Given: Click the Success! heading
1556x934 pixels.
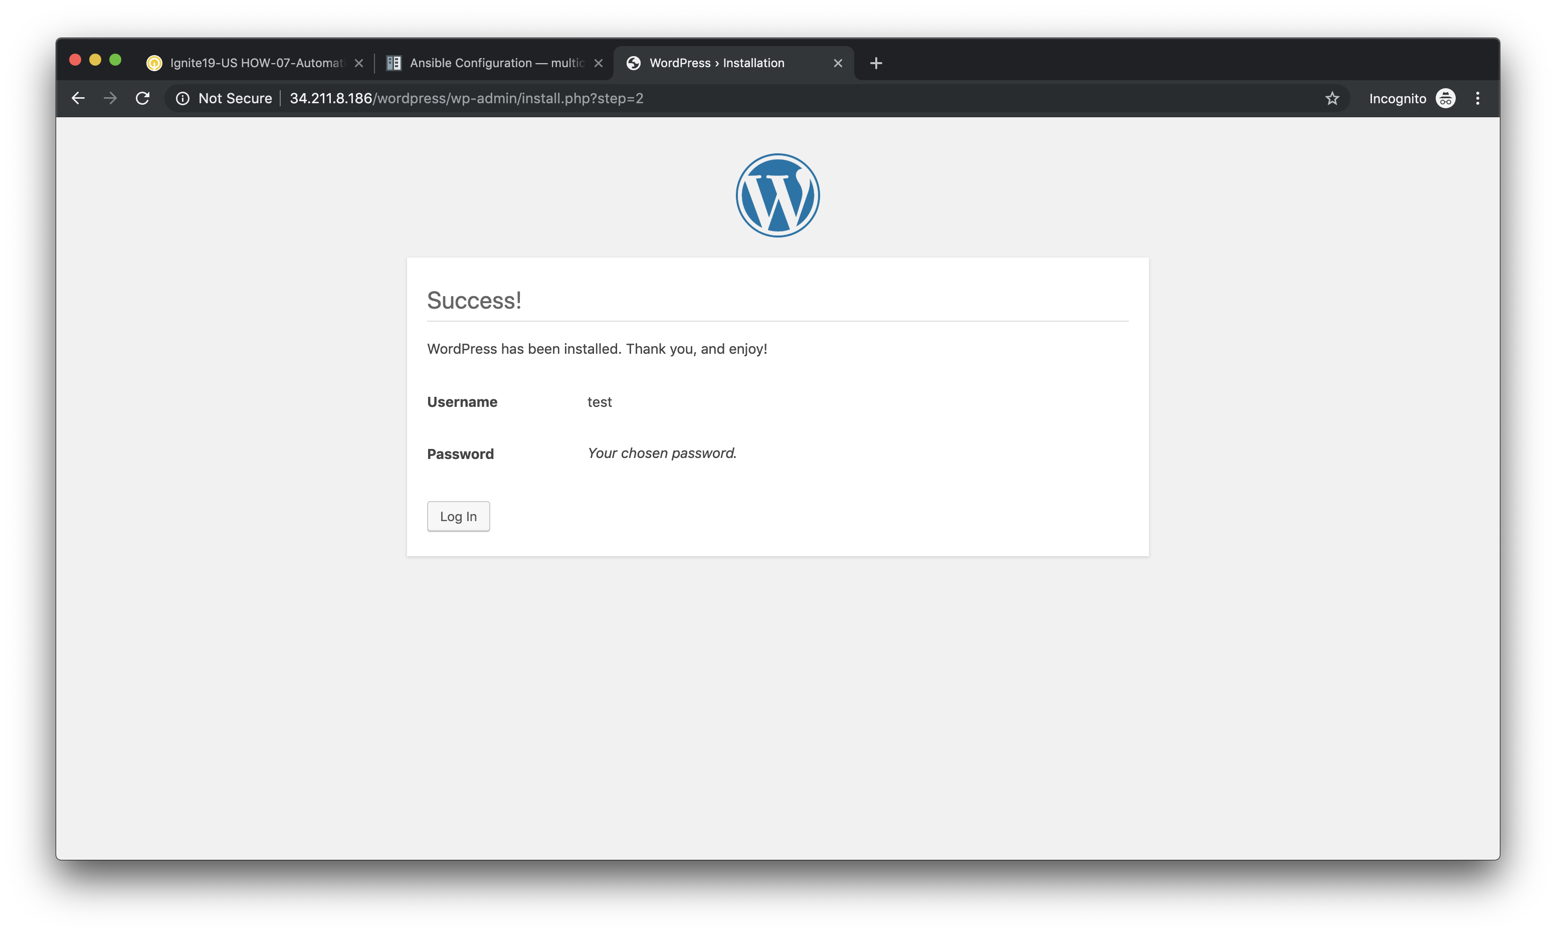Looking at the screenshot, I should point(474,300).
